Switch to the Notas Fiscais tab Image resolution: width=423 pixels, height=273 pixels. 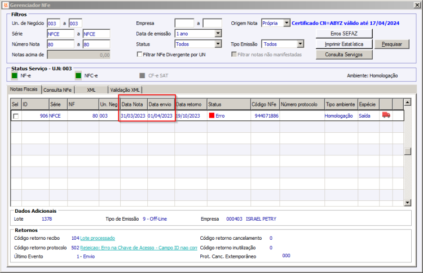point(24,89)
